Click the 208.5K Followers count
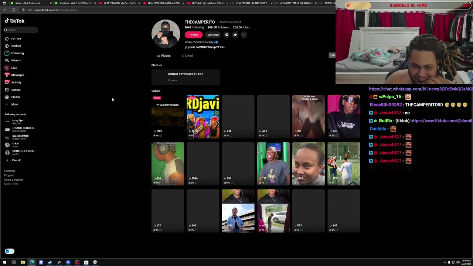 pyautogui.click(x=218, y=27)
